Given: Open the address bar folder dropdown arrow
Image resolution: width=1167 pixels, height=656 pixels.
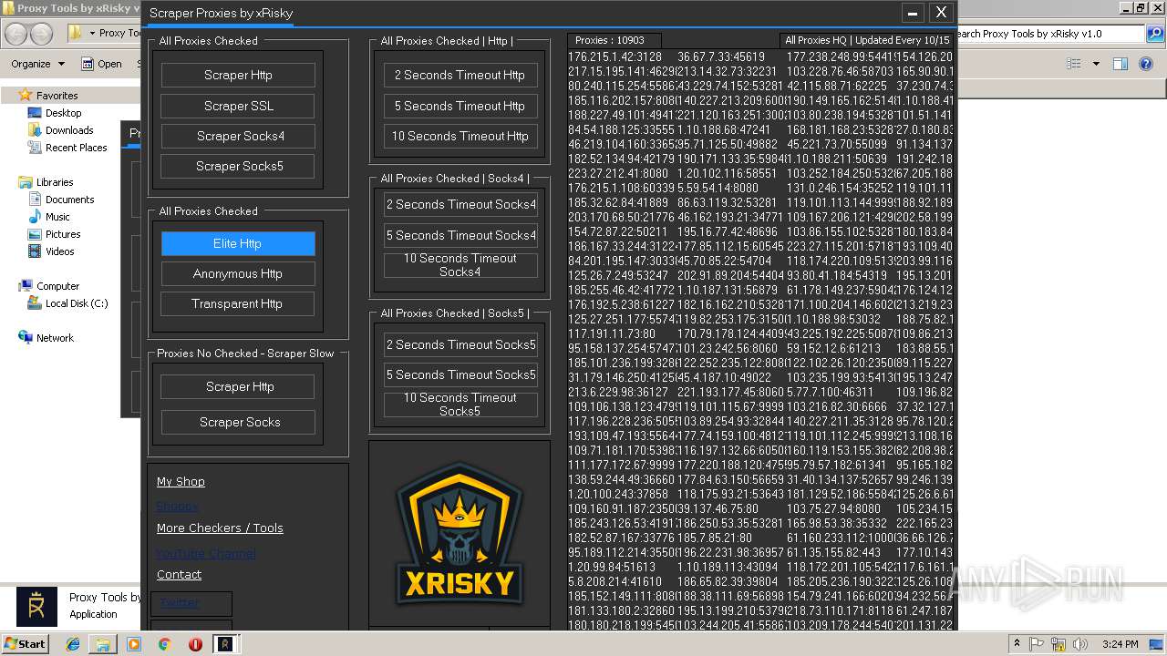Looking at the screenshot, I should [91, 34].
